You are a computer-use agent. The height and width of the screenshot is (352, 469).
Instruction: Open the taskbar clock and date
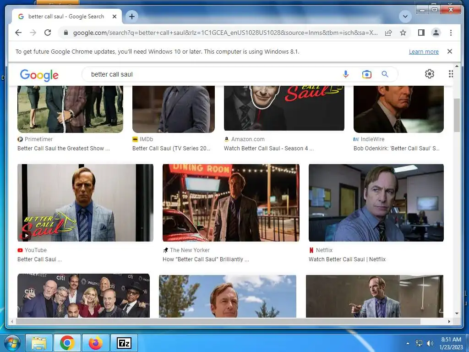(451, 343)
